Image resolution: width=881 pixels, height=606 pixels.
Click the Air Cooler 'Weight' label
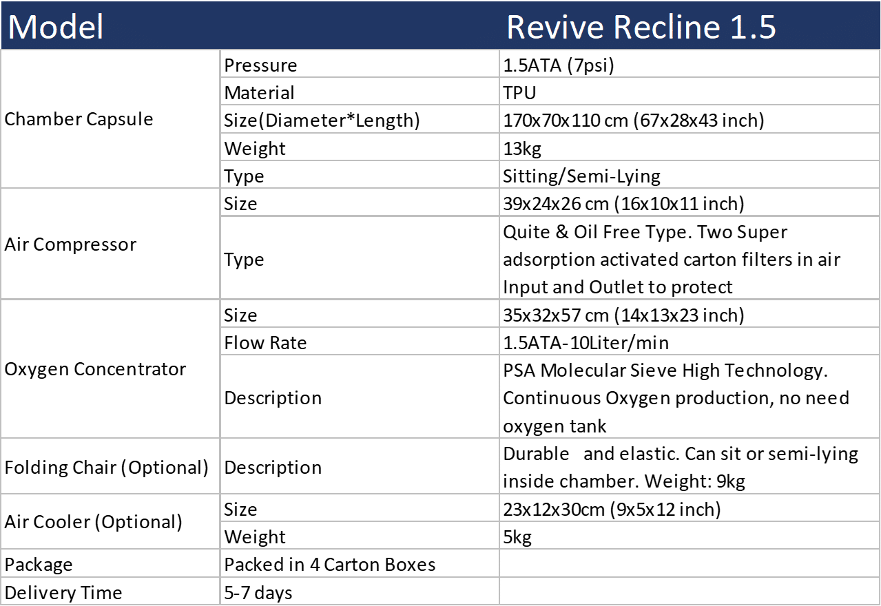[x=255, y=537]
